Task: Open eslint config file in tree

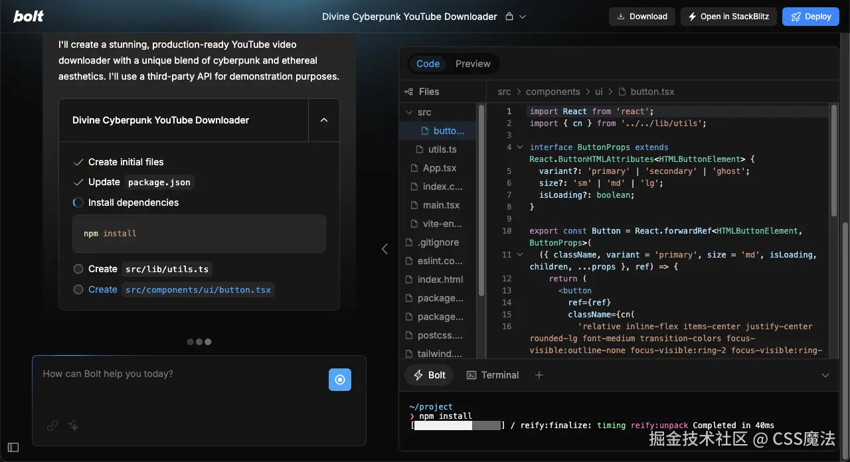Action: [x=438, y=261]
